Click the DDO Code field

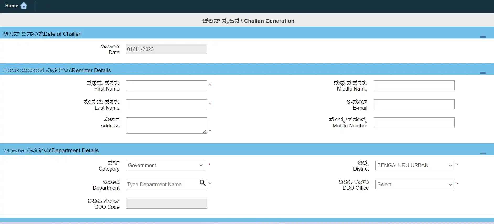pyautogui.click(x=166, y=204)
